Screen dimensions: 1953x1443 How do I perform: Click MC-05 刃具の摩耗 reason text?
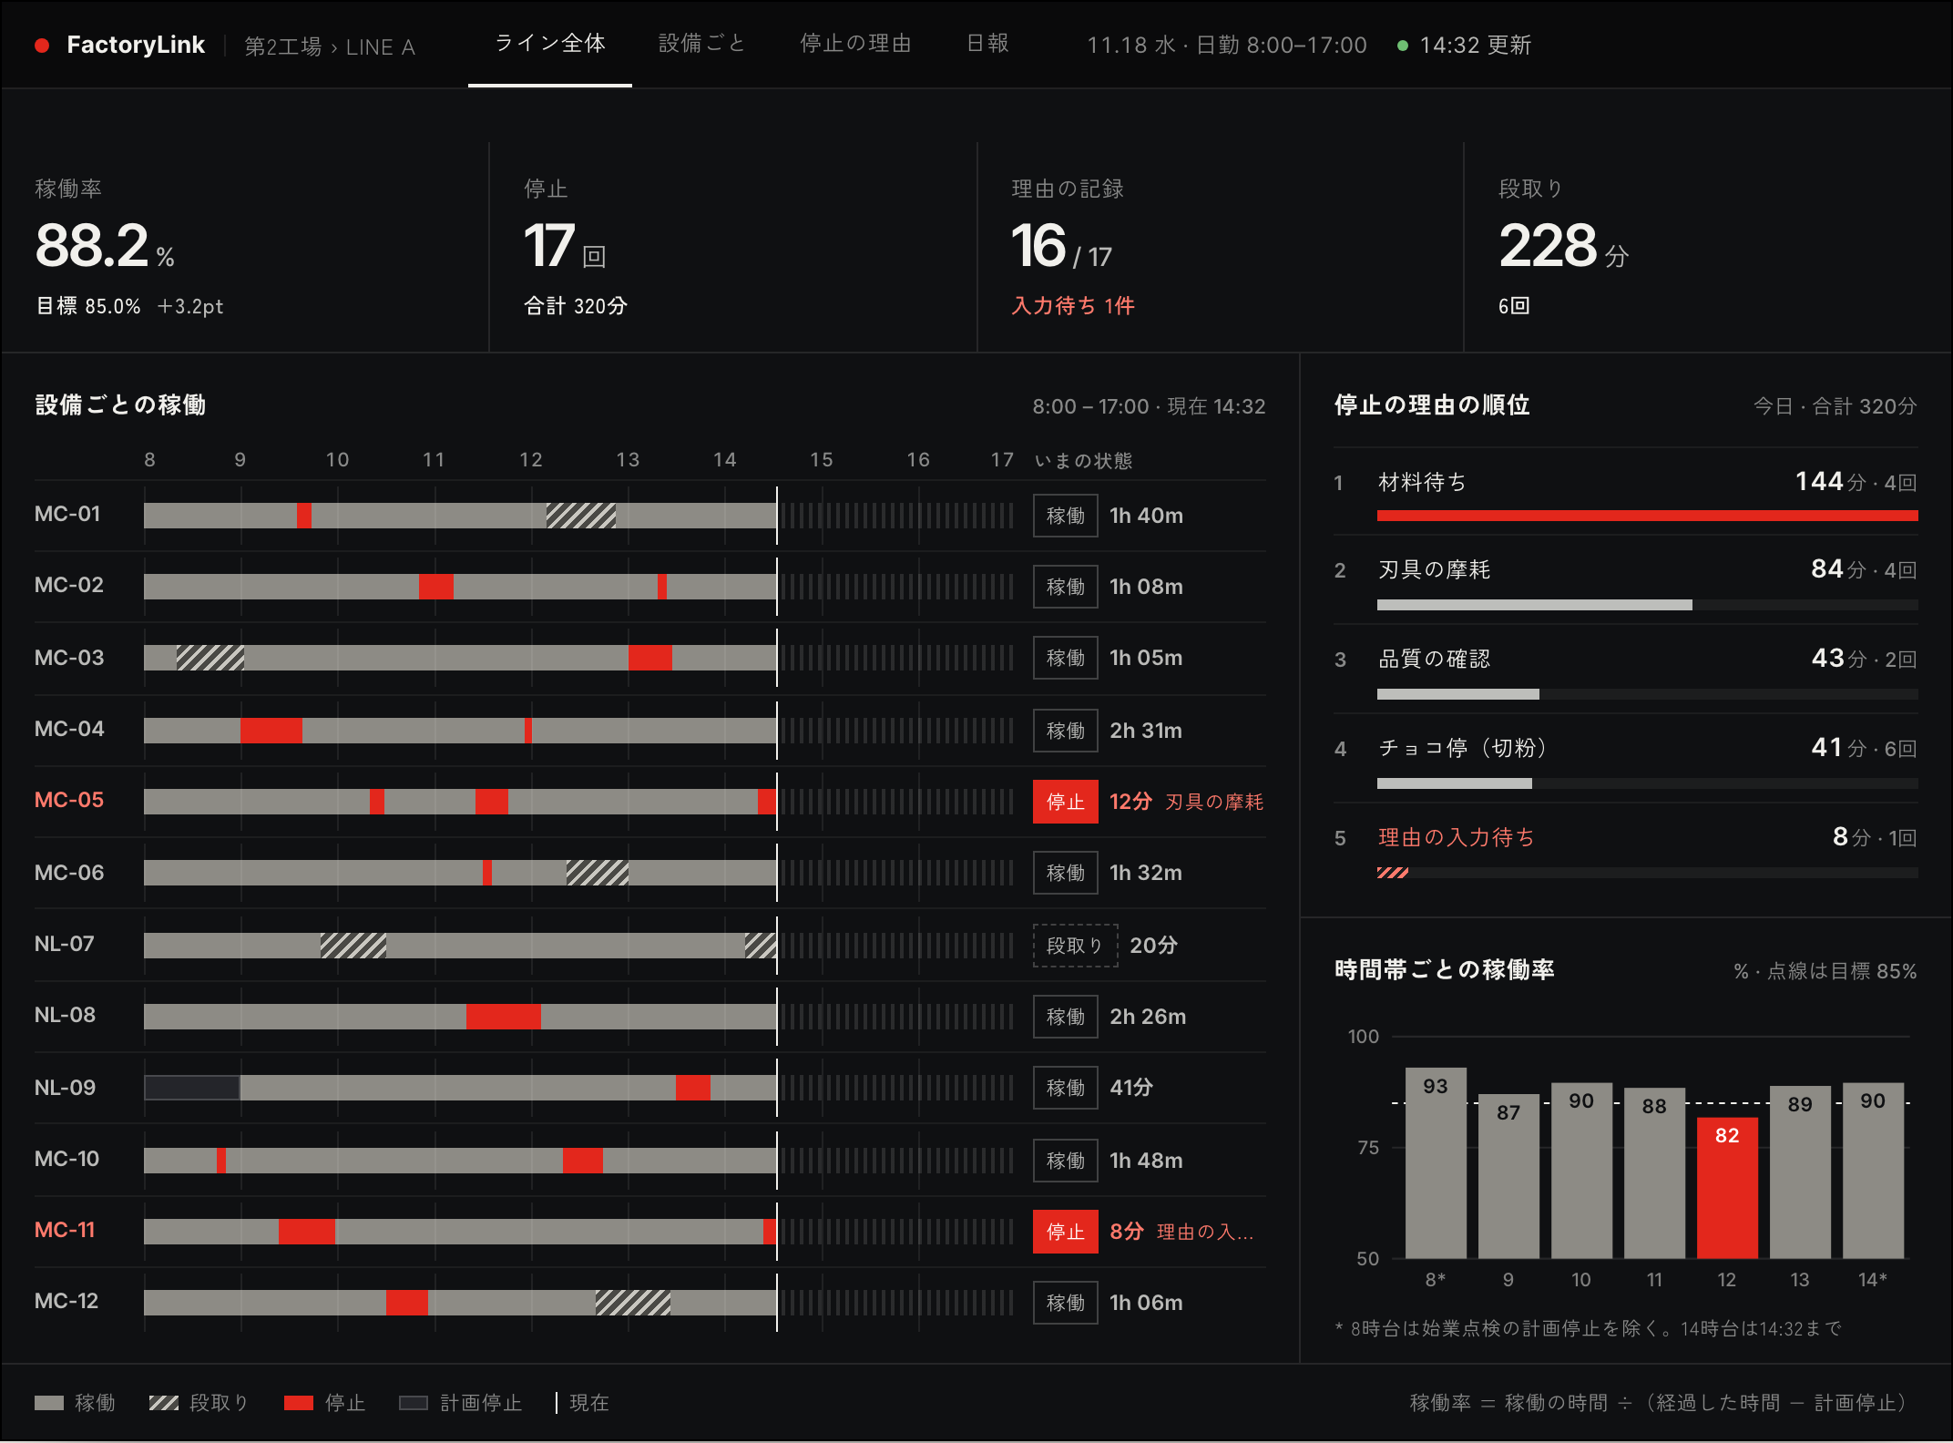click(x=1214, y=802)
